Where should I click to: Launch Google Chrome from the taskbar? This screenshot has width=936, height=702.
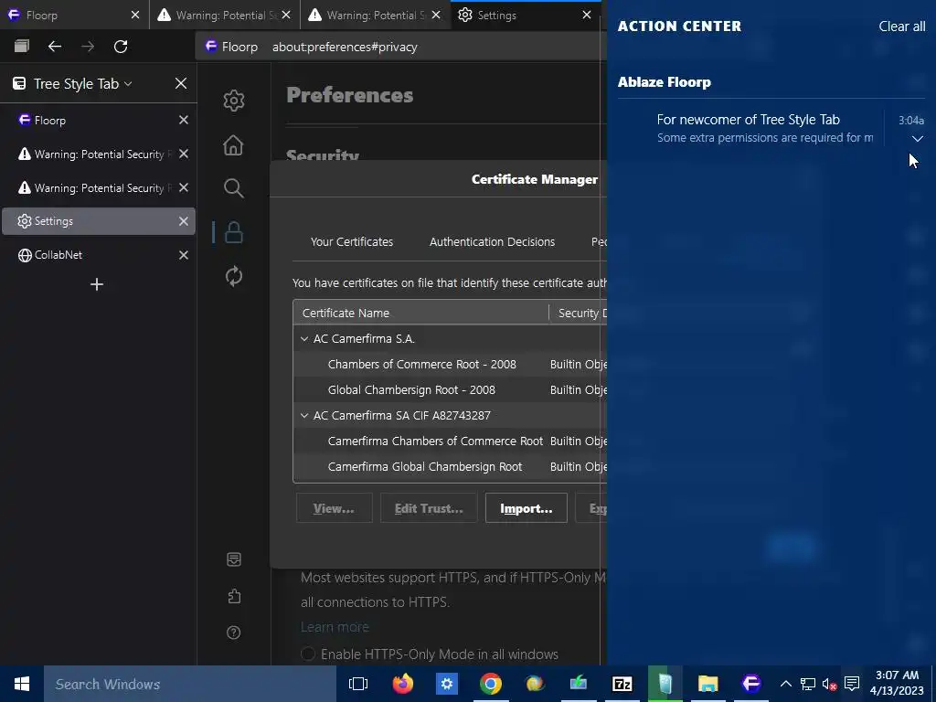pos(490,684)
